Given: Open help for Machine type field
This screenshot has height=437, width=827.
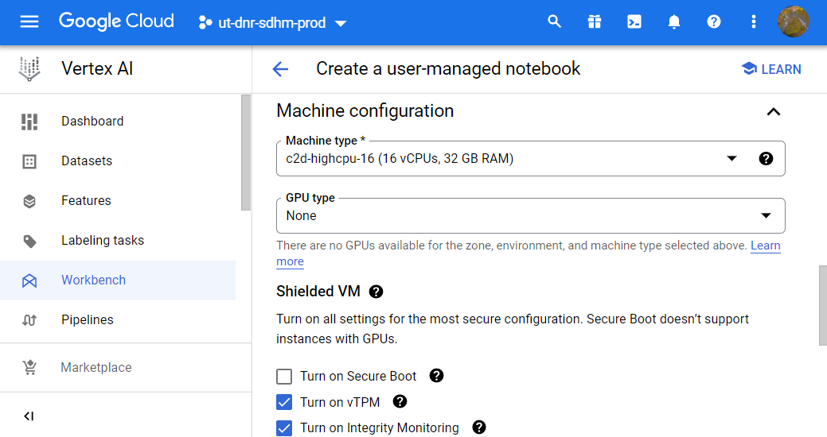Looking at the screenshot, I should click(766, 158).
